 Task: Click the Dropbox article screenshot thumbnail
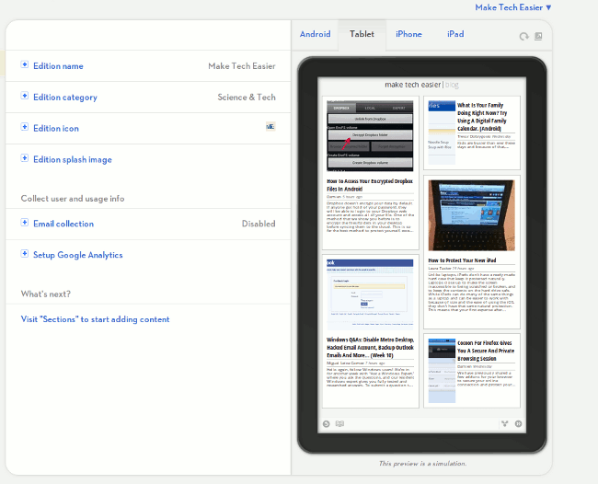(370, 136)
